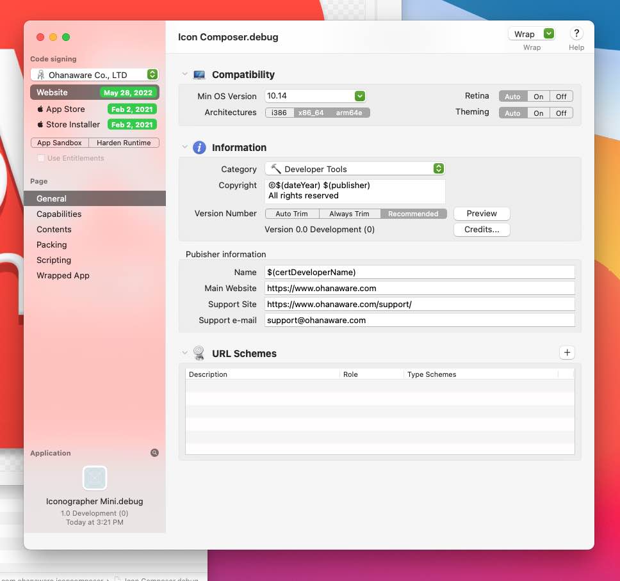Click the Version 0.0 Development (0) text
Viewport: 620px width, 581px height.
click(x=320, y=230)
